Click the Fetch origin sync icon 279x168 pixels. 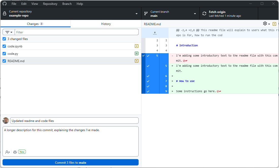pyautogui.click(x=204, y=14)
